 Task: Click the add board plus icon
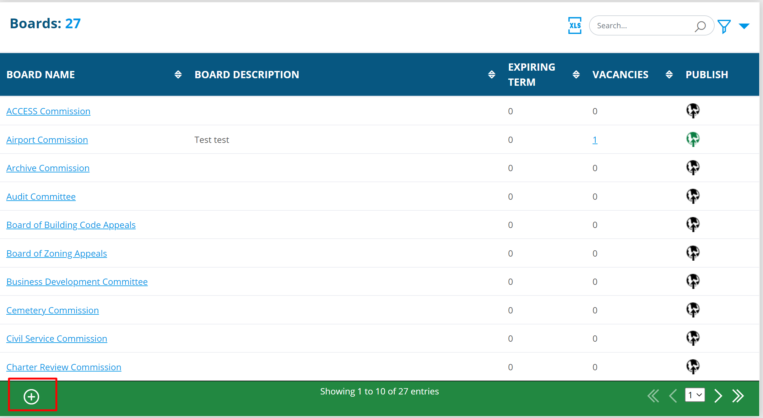pos(31,396)
